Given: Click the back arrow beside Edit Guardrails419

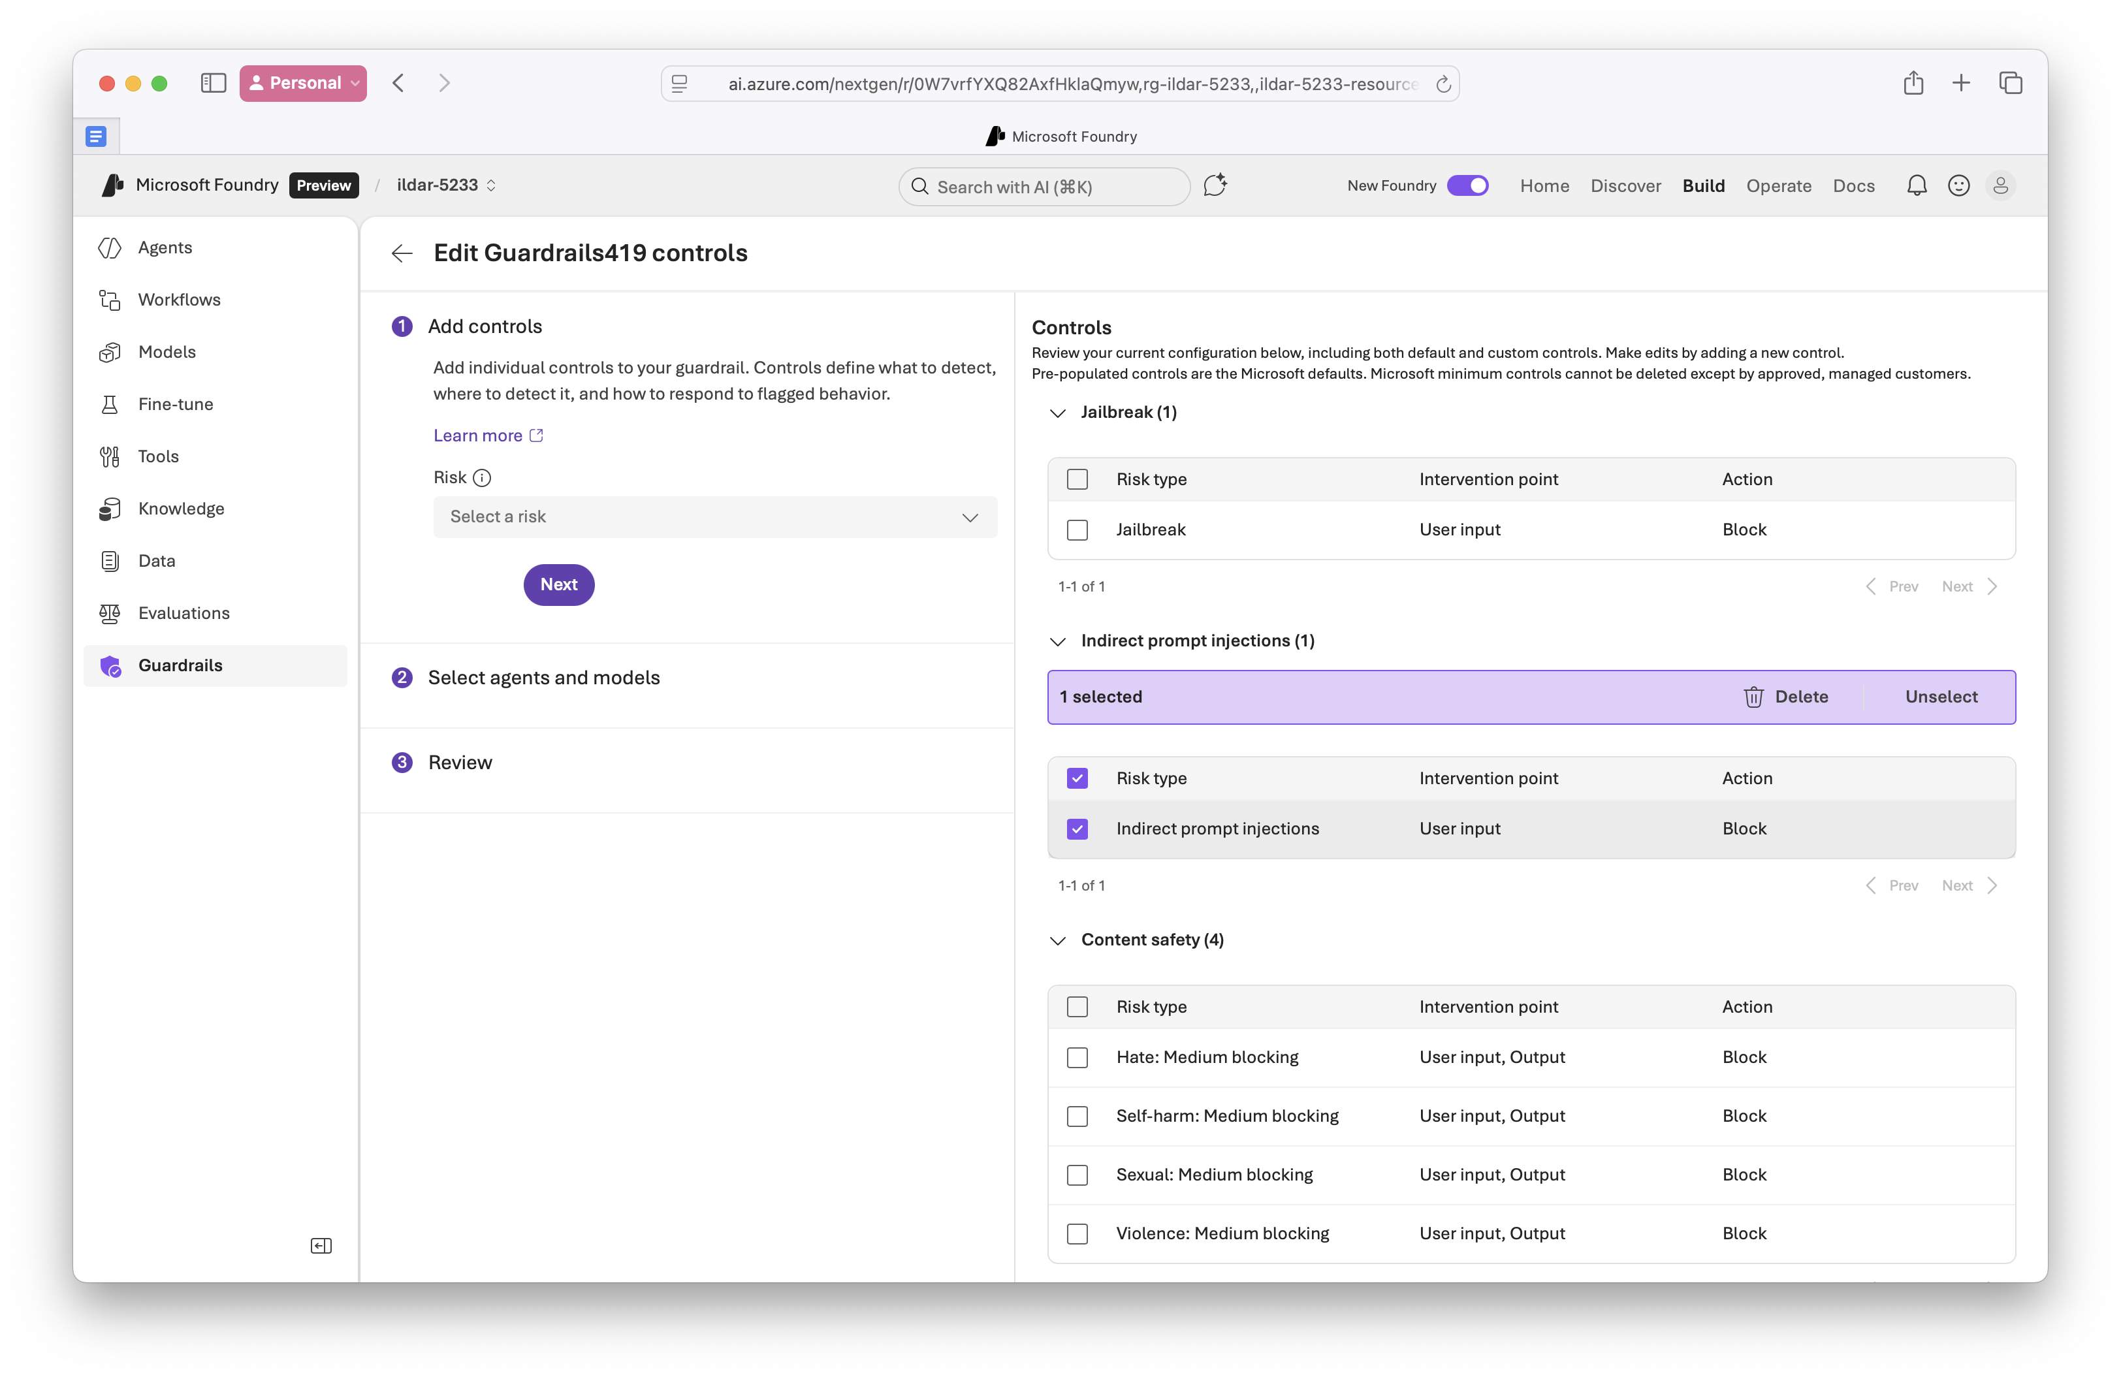Looking at the screenshot, I should click(x=402, y=254).
